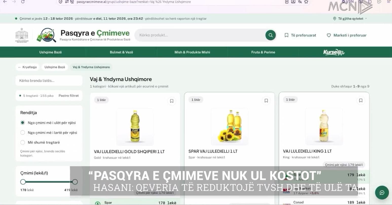Click the 1 litër tag on the King card
The image size is (392, 205).
tap(290, 100)
